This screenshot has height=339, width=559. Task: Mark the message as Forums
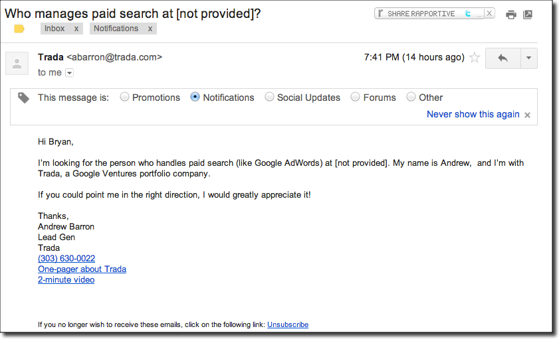coord(356,97)
